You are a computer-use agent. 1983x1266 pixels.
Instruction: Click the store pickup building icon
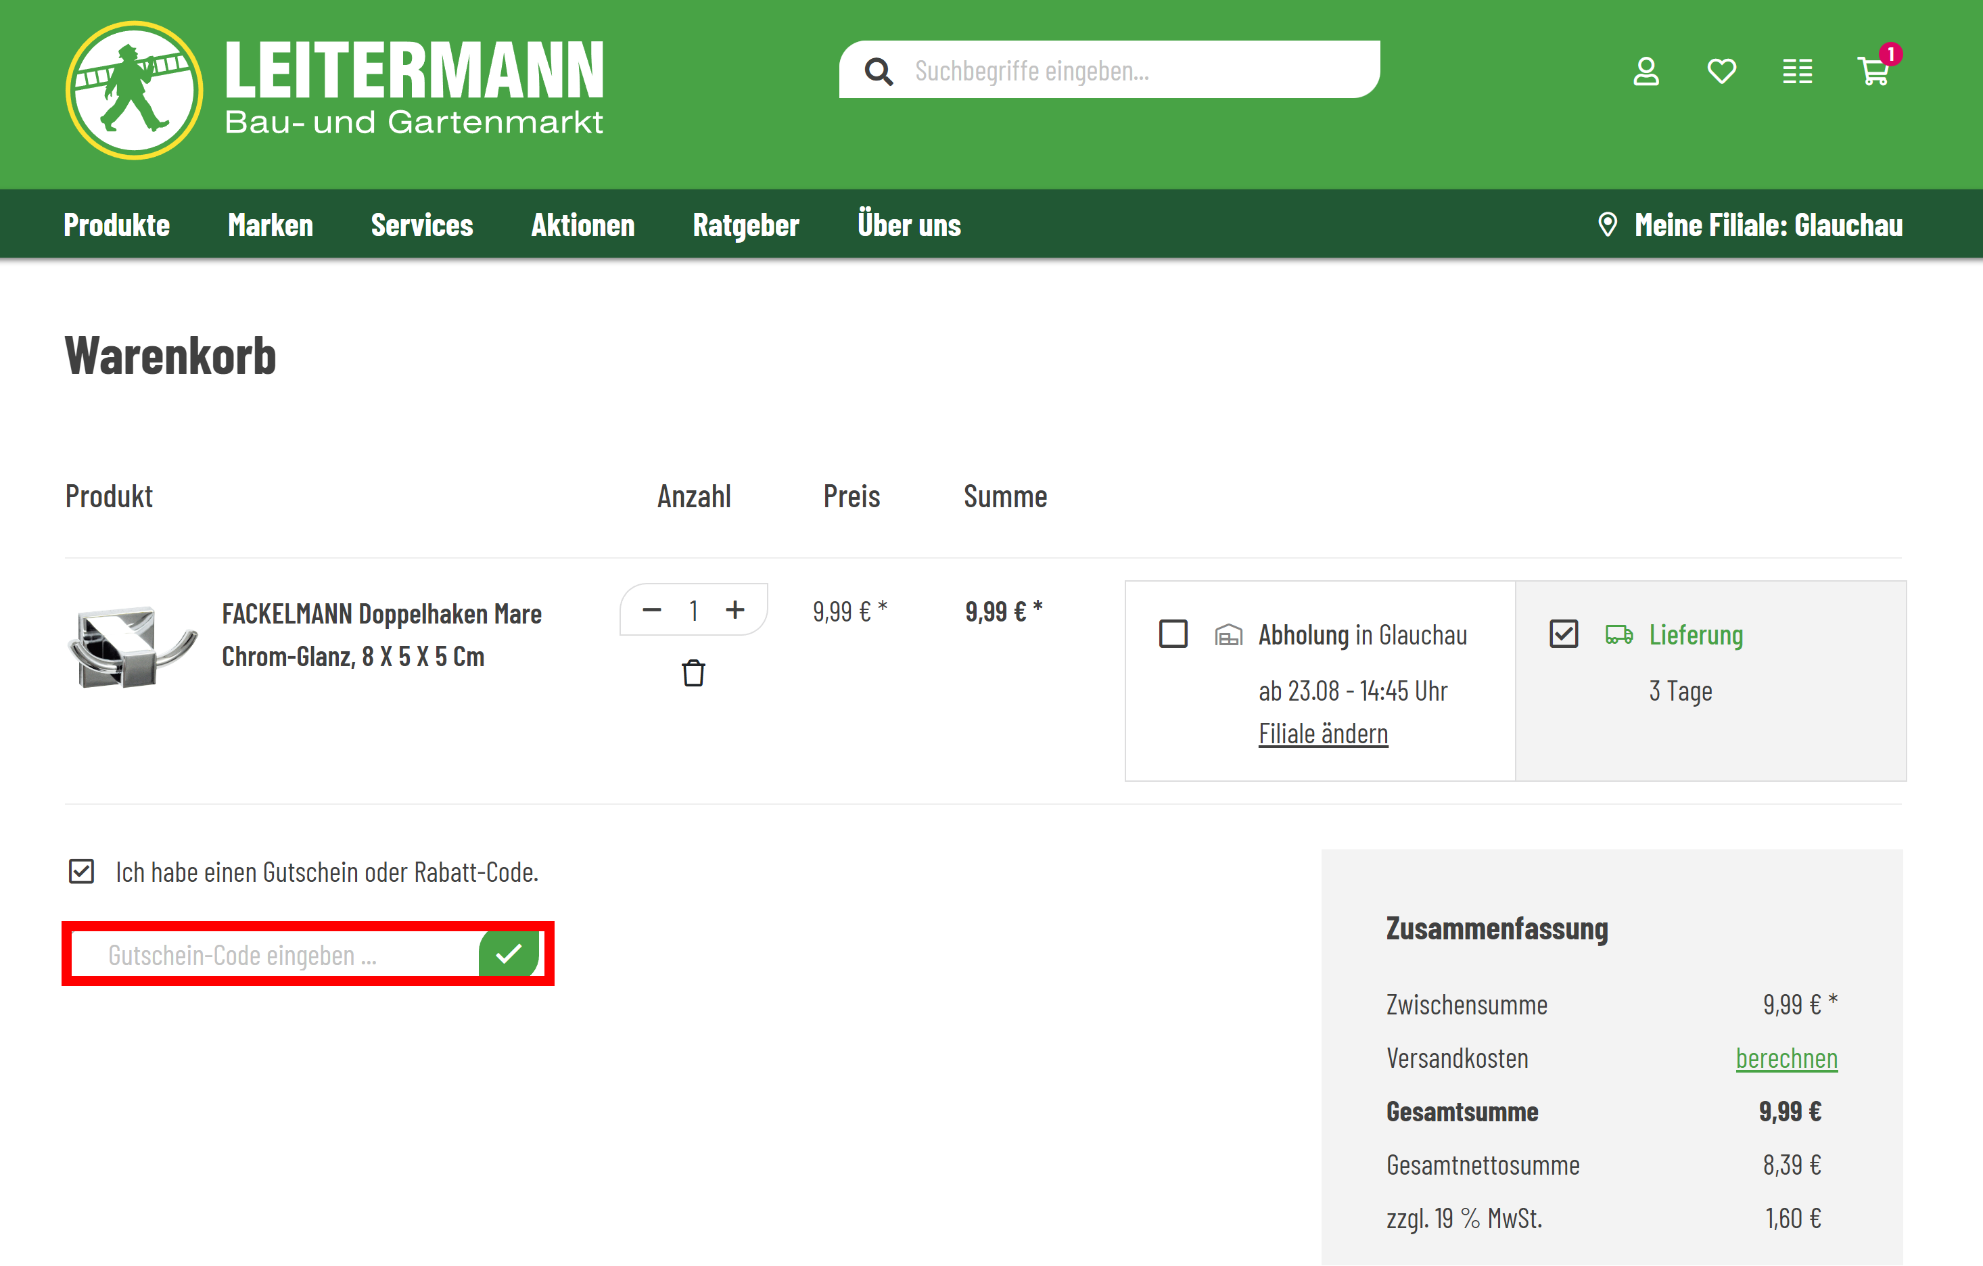coord(1228,635)
